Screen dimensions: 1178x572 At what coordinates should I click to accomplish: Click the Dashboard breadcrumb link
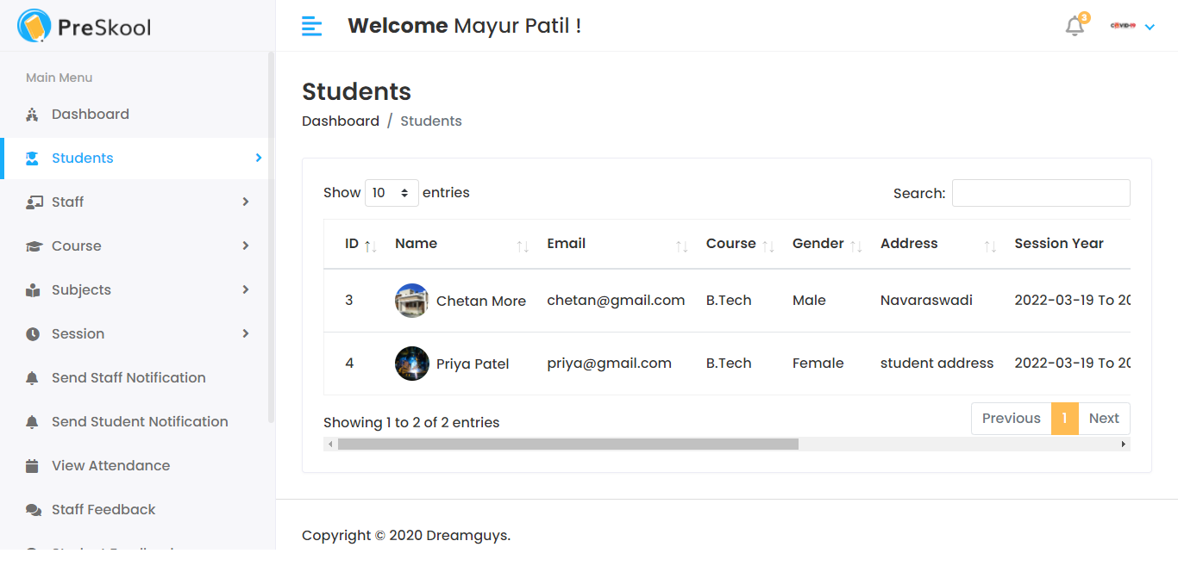point(341,121)
